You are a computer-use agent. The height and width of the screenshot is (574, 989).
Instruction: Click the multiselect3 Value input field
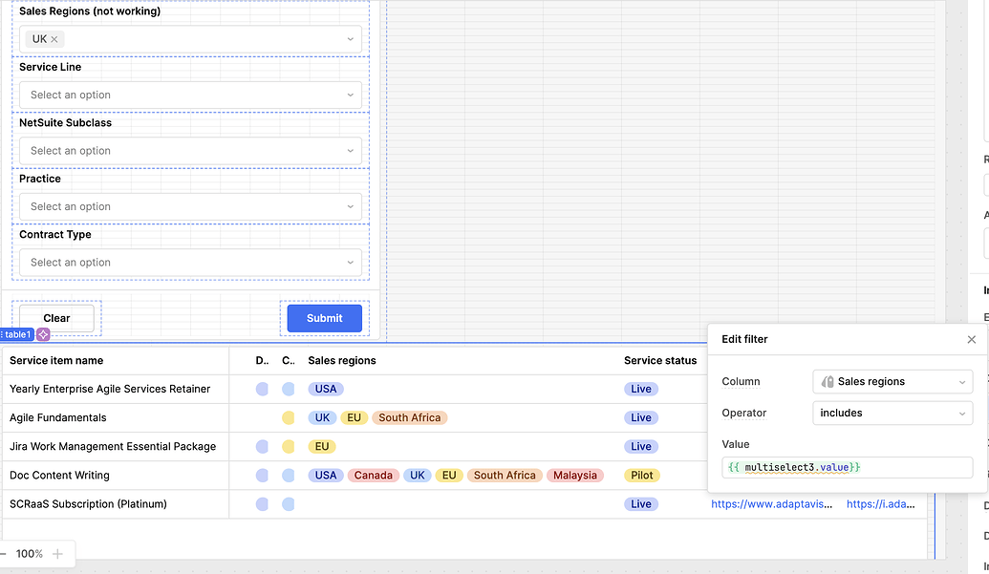847,467
